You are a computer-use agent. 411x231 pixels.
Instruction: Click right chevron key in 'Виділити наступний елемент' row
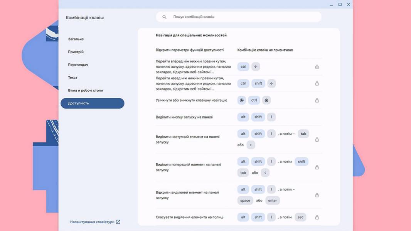(x=251, y=145)
